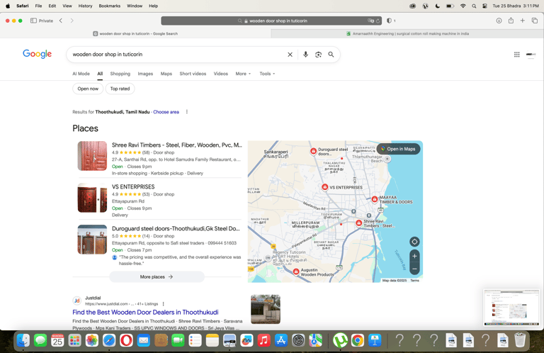The height and width of the screenshot is (353, 544).
Task: Open Spotlight search in menu bar
Action: (474, 6)
